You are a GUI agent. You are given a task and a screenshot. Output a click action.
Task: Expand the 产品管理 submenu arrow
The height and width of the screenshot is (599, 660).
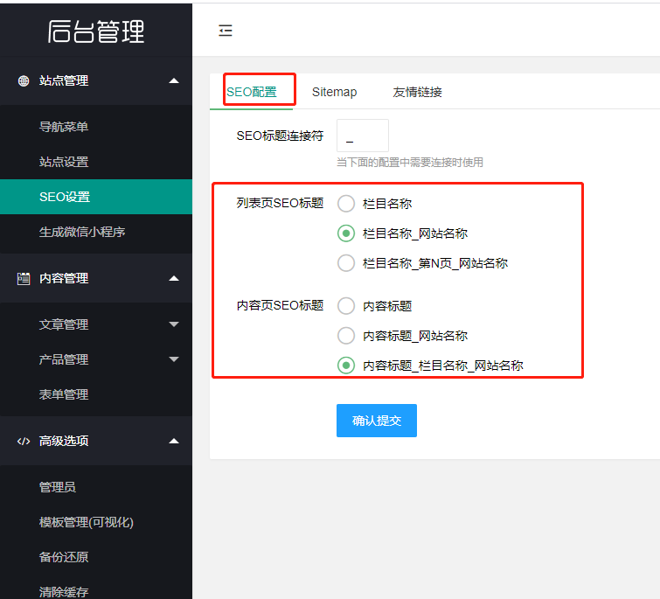point(174,359)
